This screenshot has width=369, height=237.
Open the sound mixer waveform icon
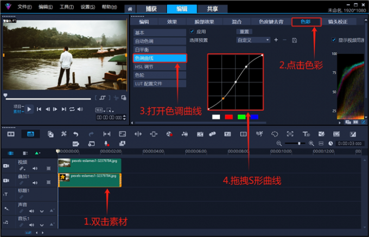pyautogui.click(x=184, y=134)
